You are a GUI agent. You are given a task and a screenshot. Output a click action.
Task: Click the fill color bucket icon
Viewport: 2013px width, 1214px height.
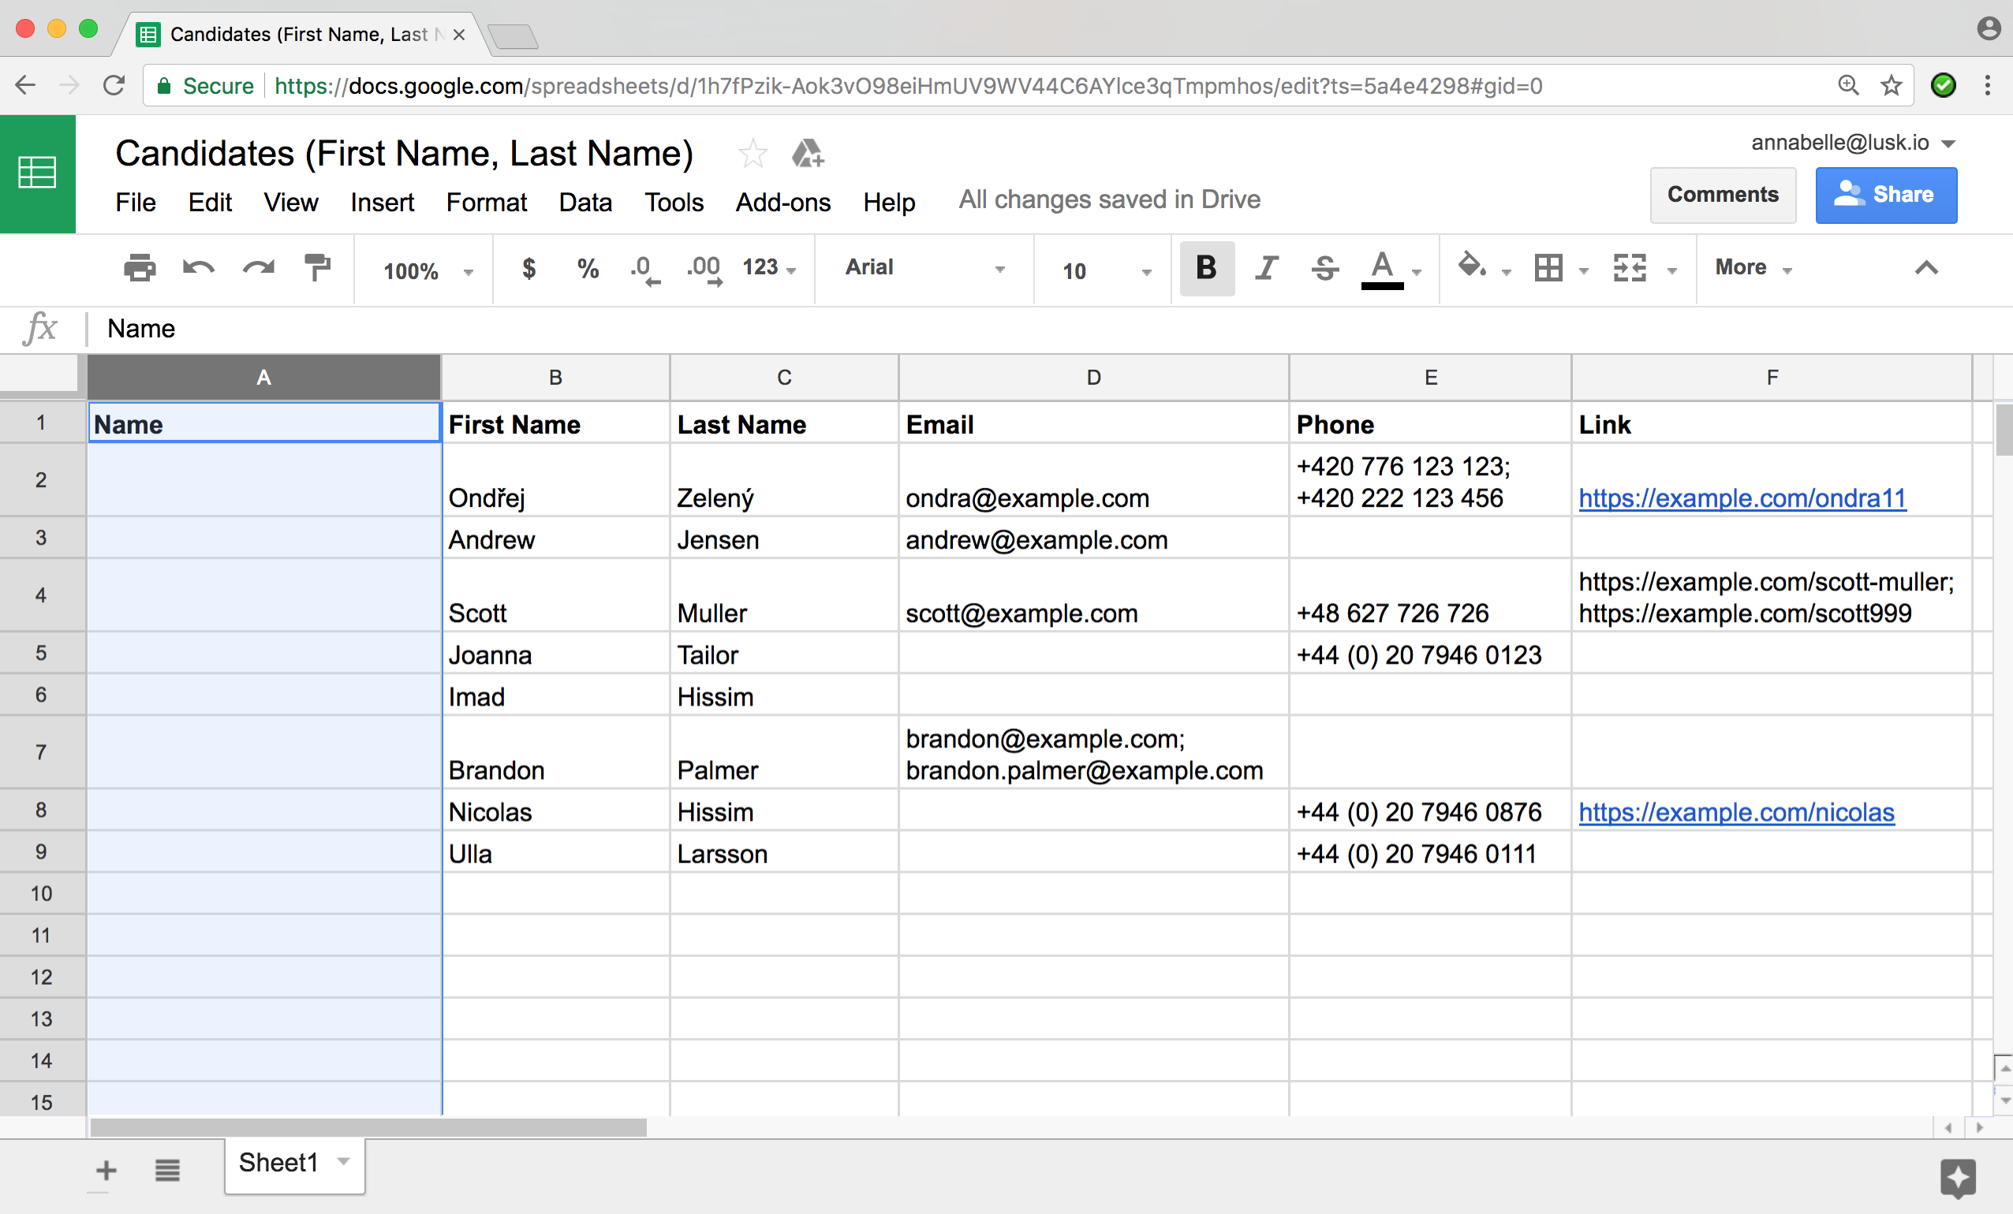(1468, 269)
